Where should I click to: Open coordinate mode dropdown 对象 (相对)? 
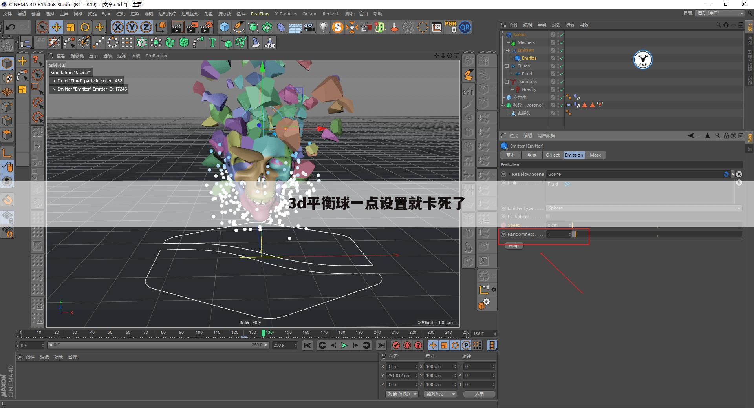(x=402, y=394)
